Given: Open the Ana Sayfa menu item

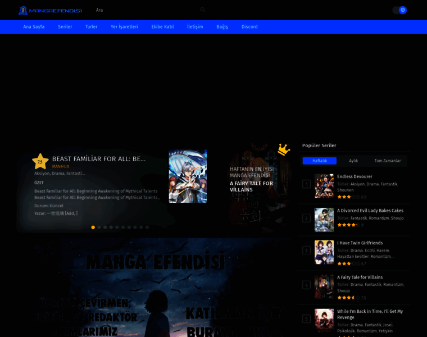Looking at the screenshot, I should click(34, 26).
